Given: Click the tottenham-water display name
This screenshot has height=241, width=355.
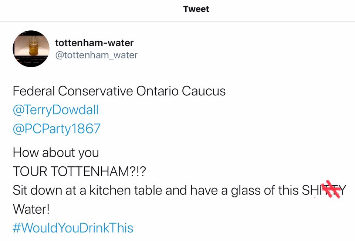Looking at the screenshot, I should pyautogui.click(x=94, y=43).
